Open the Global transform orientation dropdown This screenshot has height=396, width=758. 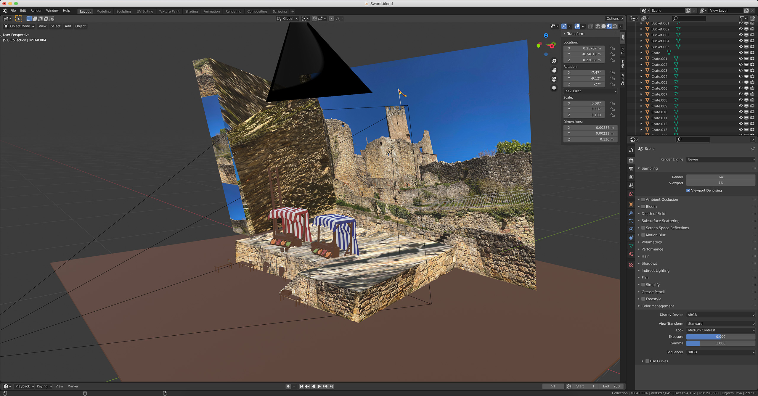[288, 19]
